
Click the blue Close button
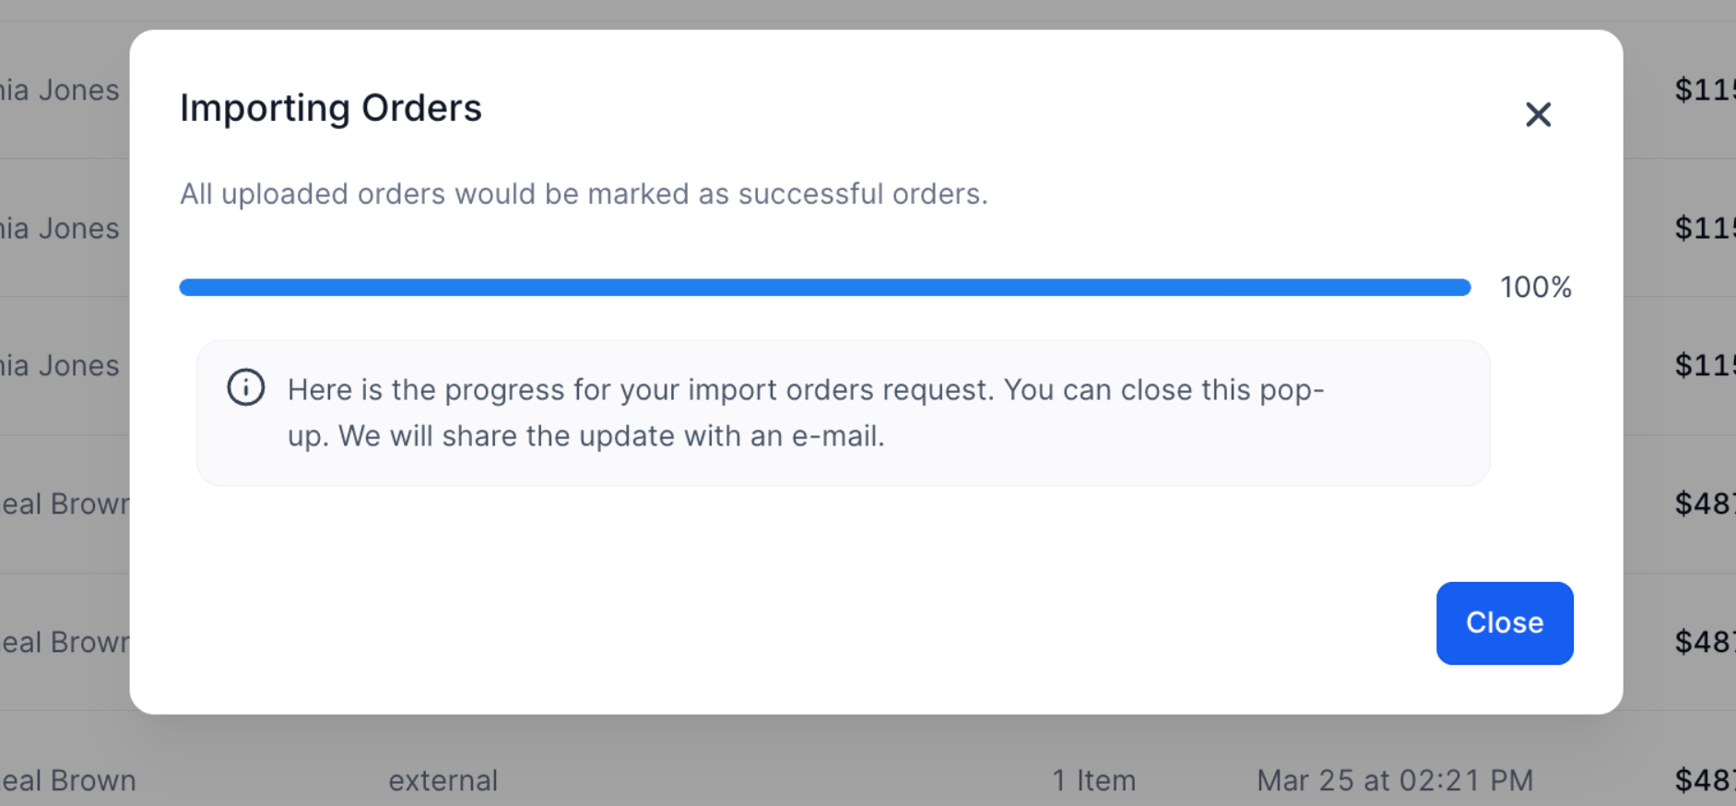(x=1504, y=622)
